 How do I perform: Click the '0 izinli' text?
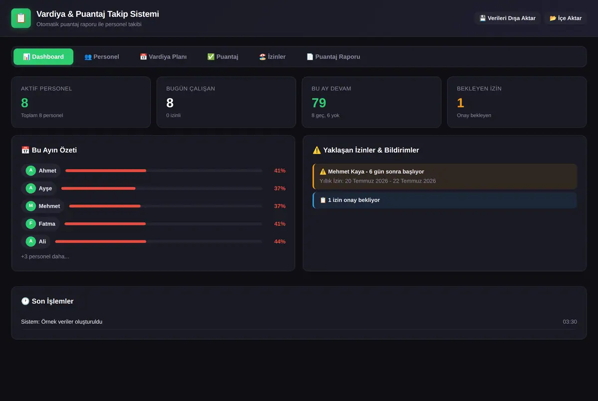(x=173, y=115)
